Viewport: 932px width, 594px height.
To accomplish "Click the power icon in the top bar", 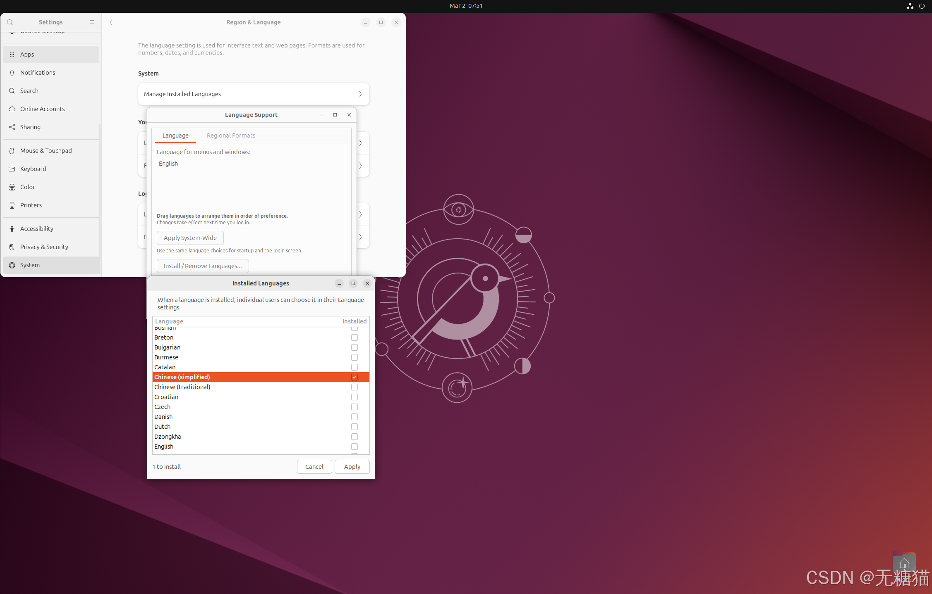I will (x=922, y=6).
